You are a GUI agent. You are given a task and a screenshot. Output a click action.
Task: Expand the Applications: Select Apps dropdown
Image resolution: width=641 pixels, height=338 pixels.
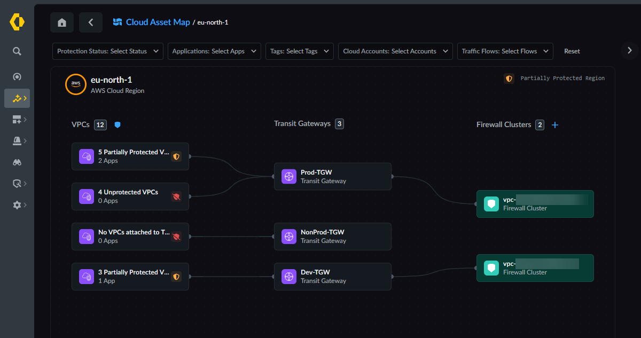tap(215, 51)
